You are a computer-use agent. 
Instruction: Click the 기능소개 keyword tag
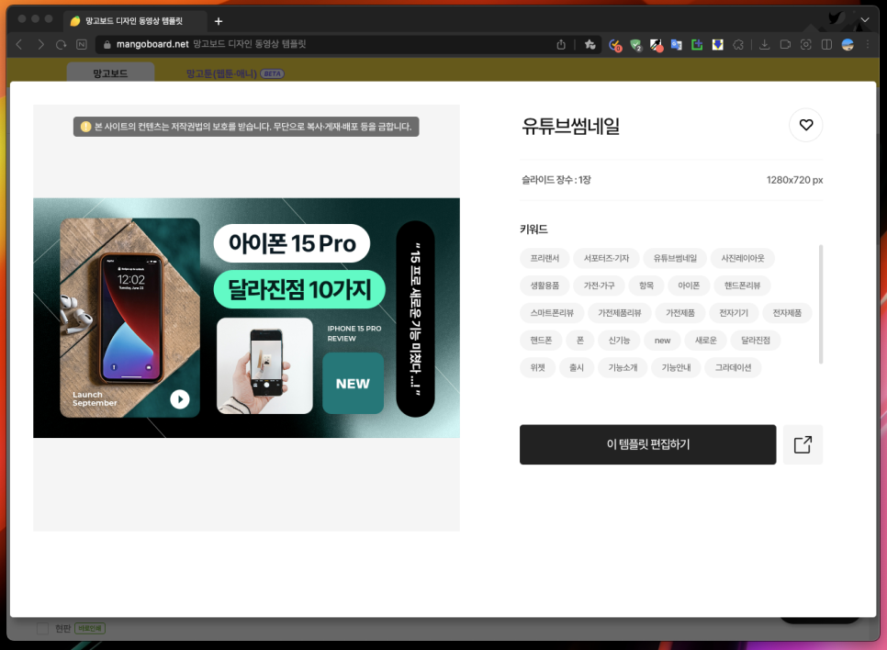pos(623,368)
